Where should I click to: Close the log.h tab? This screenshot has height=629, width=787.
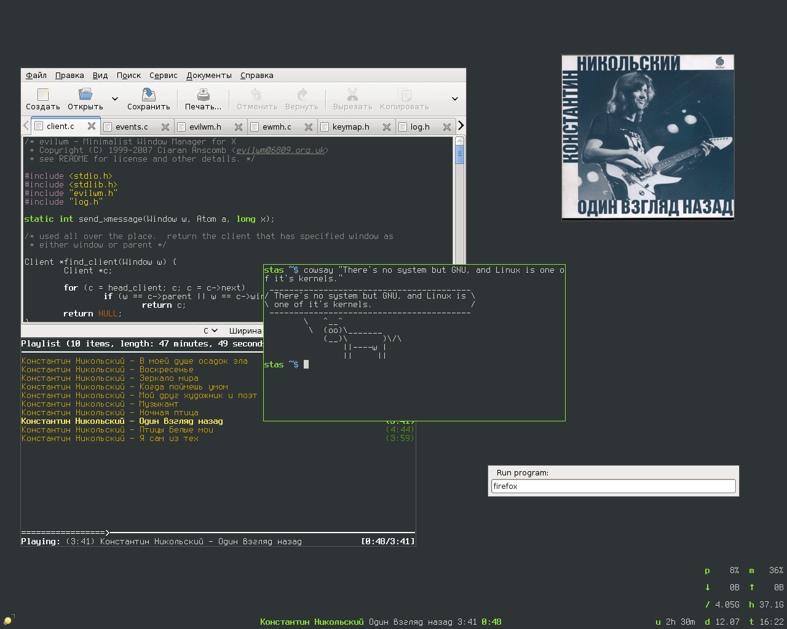(447, 127)
